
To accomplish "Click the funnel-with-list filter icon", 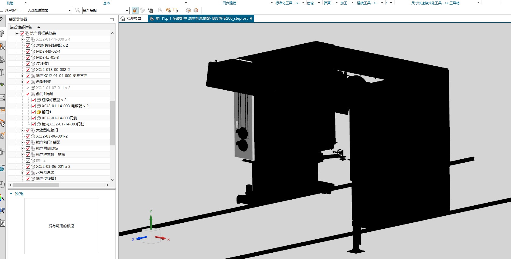I will pyautogui.click(x=150, y=10).
